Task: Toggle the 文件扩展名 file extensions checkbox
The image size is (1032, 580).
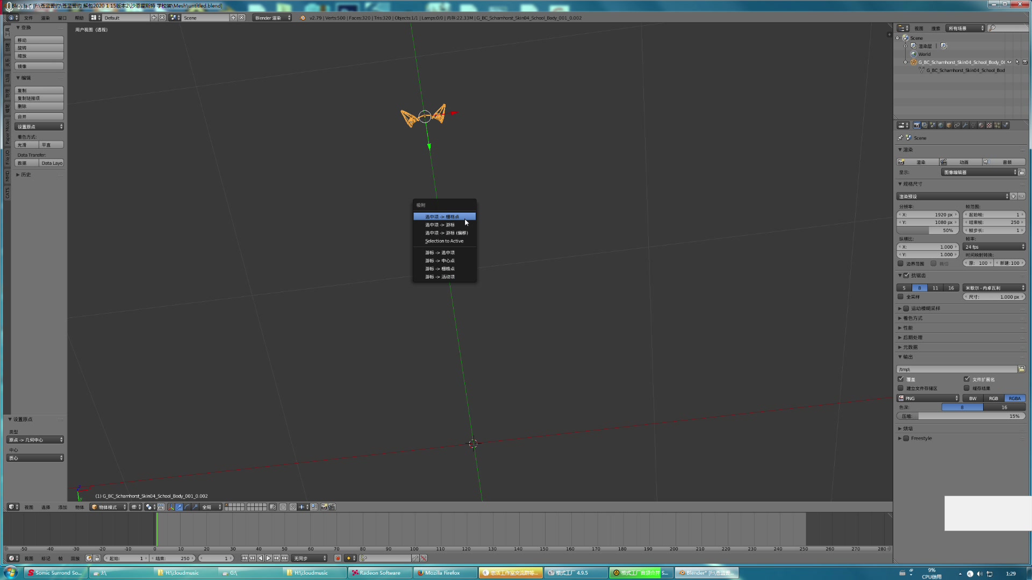Action: (967, 379)
